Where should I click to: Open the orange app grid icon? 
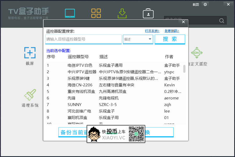96,13
